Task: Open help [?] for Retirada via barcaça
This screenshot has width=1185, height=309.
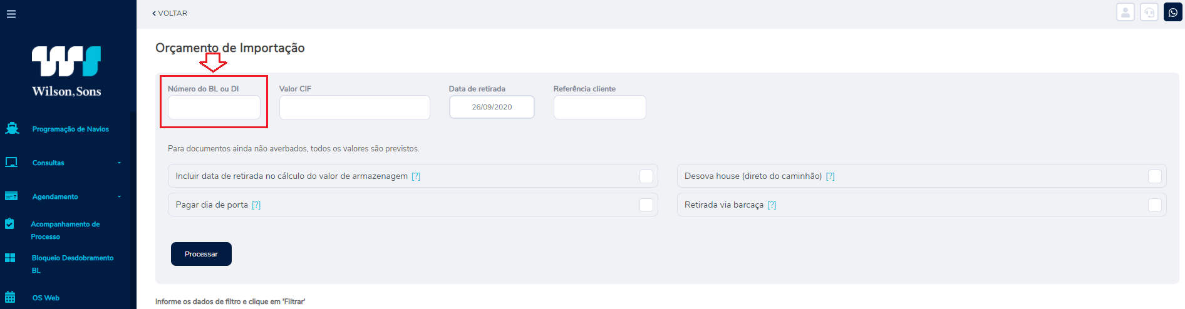Action: pos(772,205)
